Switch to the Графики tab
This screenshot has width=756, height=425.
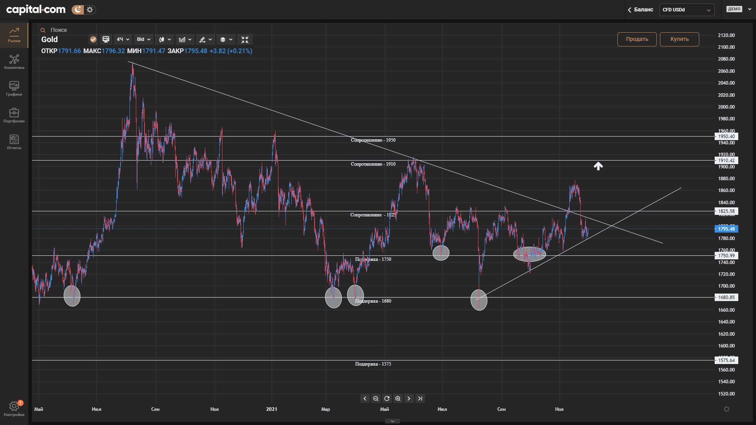tap(14, 89)
